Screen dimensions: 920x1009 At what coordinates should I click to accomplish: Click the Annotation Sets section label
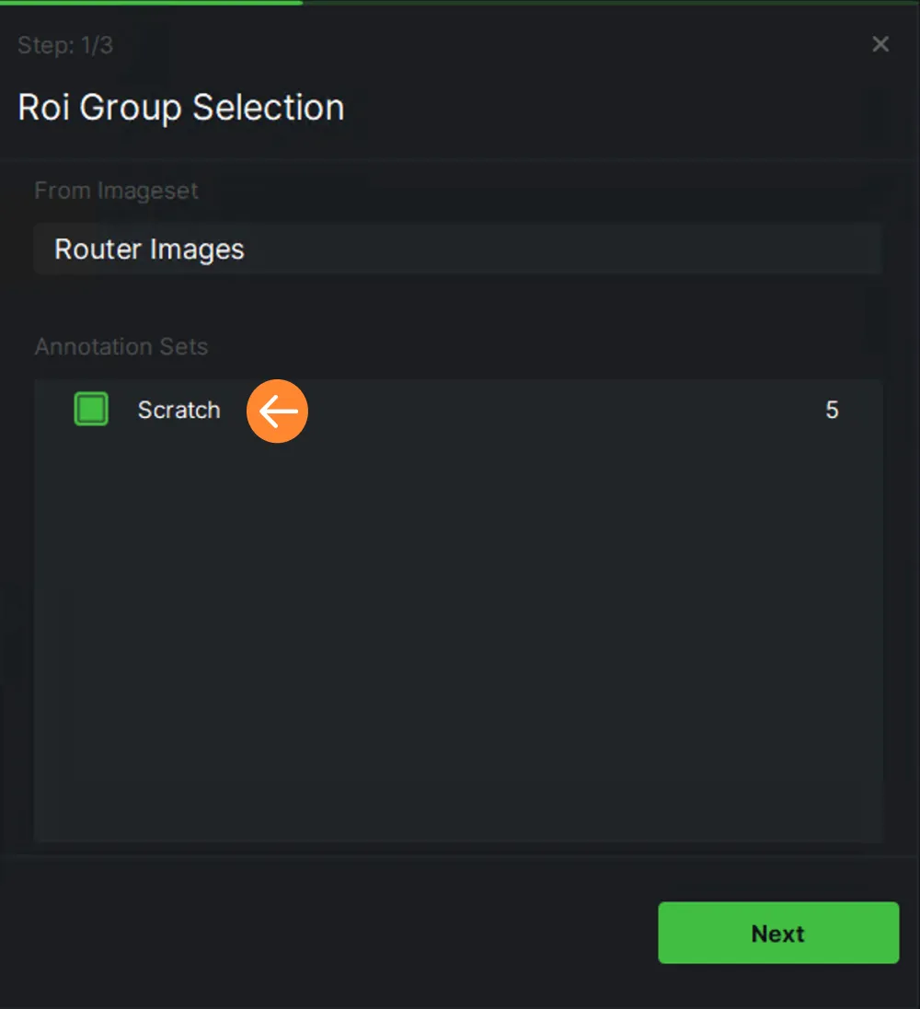click(121, 347)
